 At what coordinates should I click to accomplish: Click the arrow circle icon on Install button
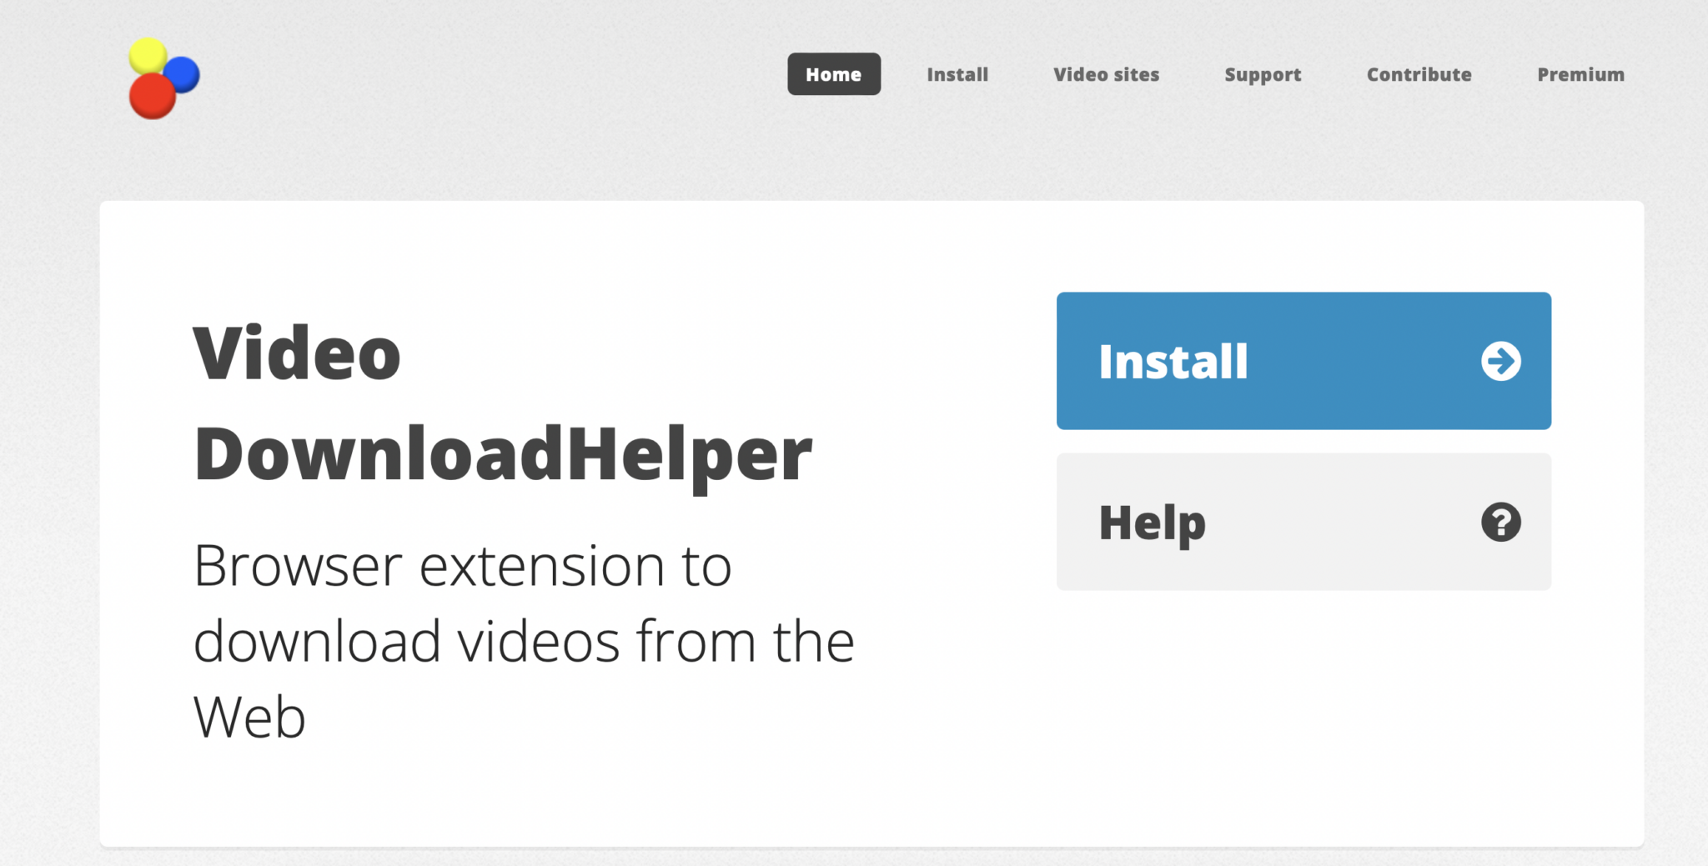(1500, 361)
